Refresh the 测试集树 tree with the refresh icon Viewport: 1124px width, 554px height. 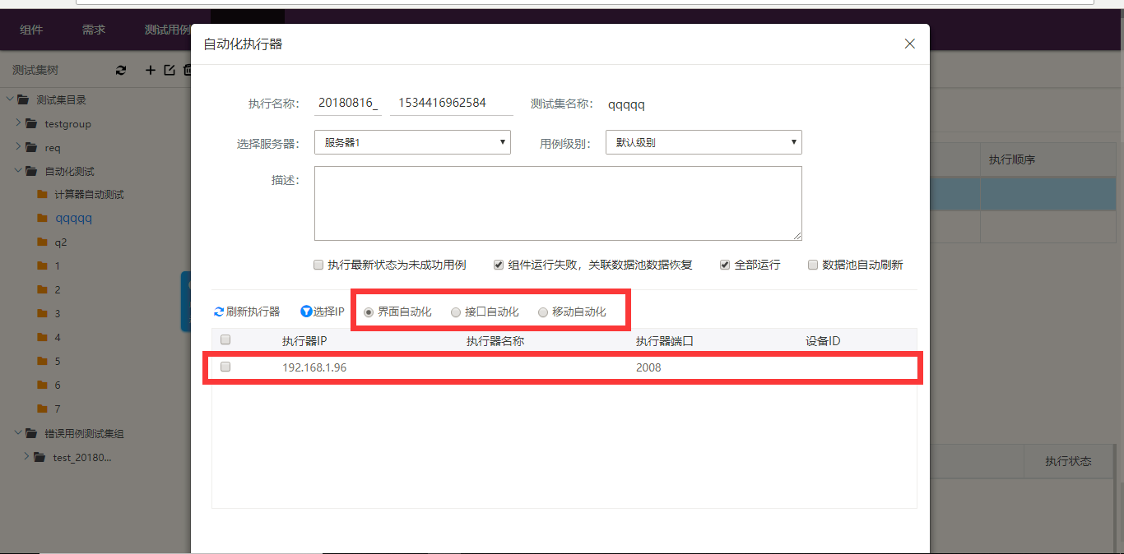[121, 71]
